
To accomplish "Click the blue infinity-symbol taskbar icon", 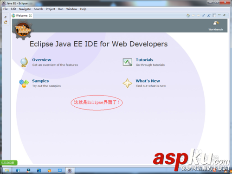I will (x=60, y=170).
